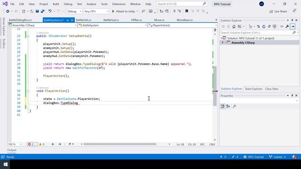The image size is (301, 169).
Task: Click the Home icon in Solution Explorer
Action: (234, 27)
